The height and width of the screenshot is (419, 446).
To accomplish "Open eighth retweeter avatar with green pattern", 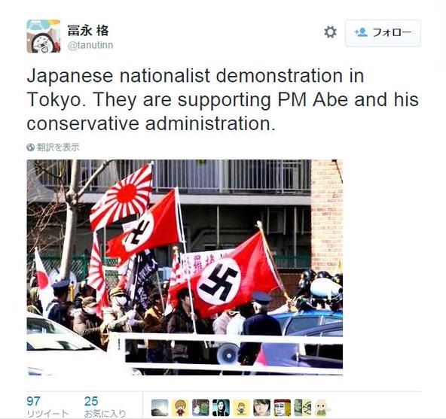I will point(303,408).
